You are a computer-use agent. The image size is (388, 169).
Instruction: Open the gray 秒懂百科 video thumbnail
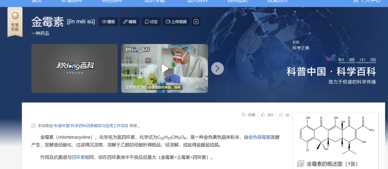coord(75,68)
